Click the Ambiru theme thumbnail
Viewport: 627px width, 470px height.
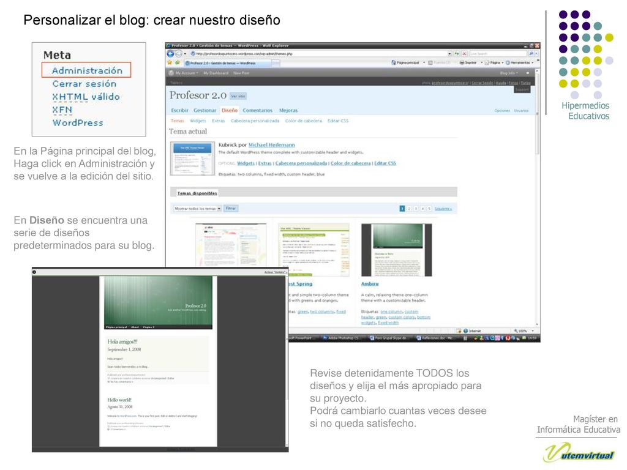point(396,250)
